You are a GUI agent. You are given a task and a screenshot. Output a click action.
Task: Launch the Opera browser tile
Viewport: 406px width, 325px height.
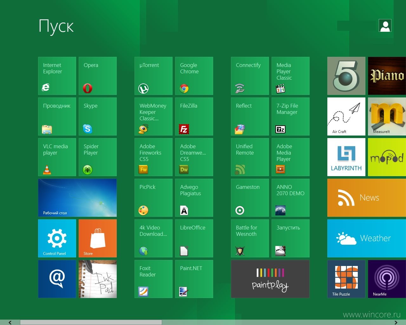pos(98,76)
